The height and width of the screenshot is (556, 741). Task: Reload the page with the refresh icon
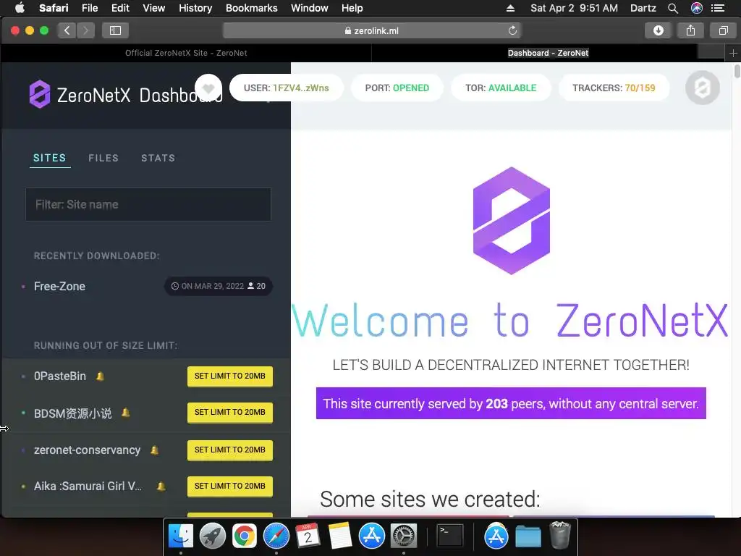click(512, 30)
